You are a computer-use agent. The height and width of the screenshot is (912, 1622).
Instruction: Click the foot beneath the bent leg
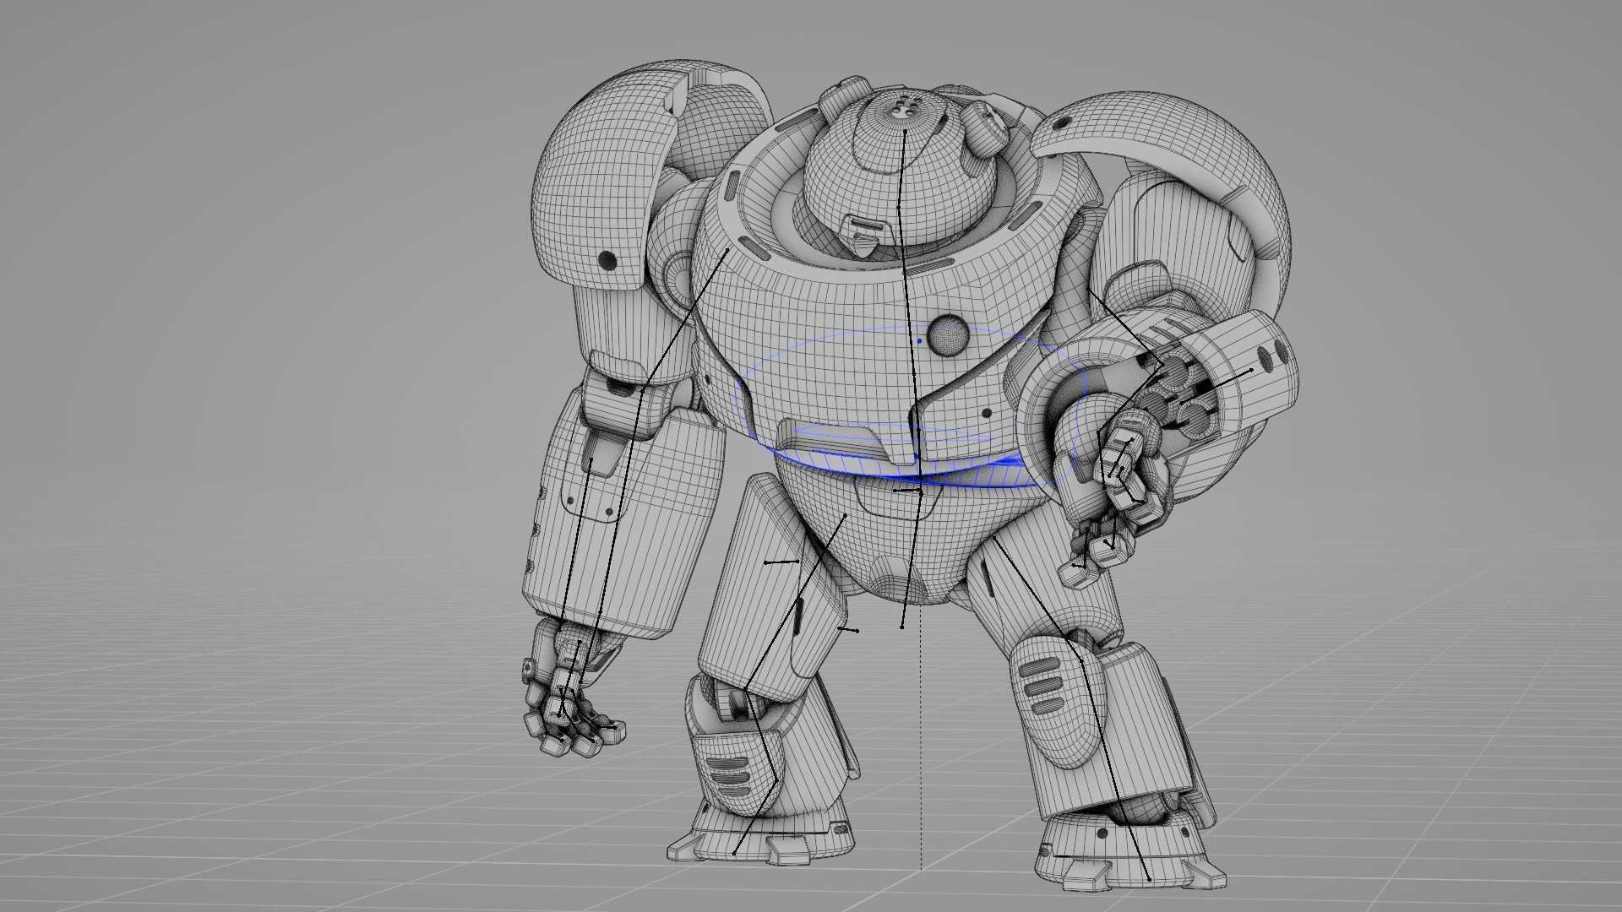tap(760, 840)
